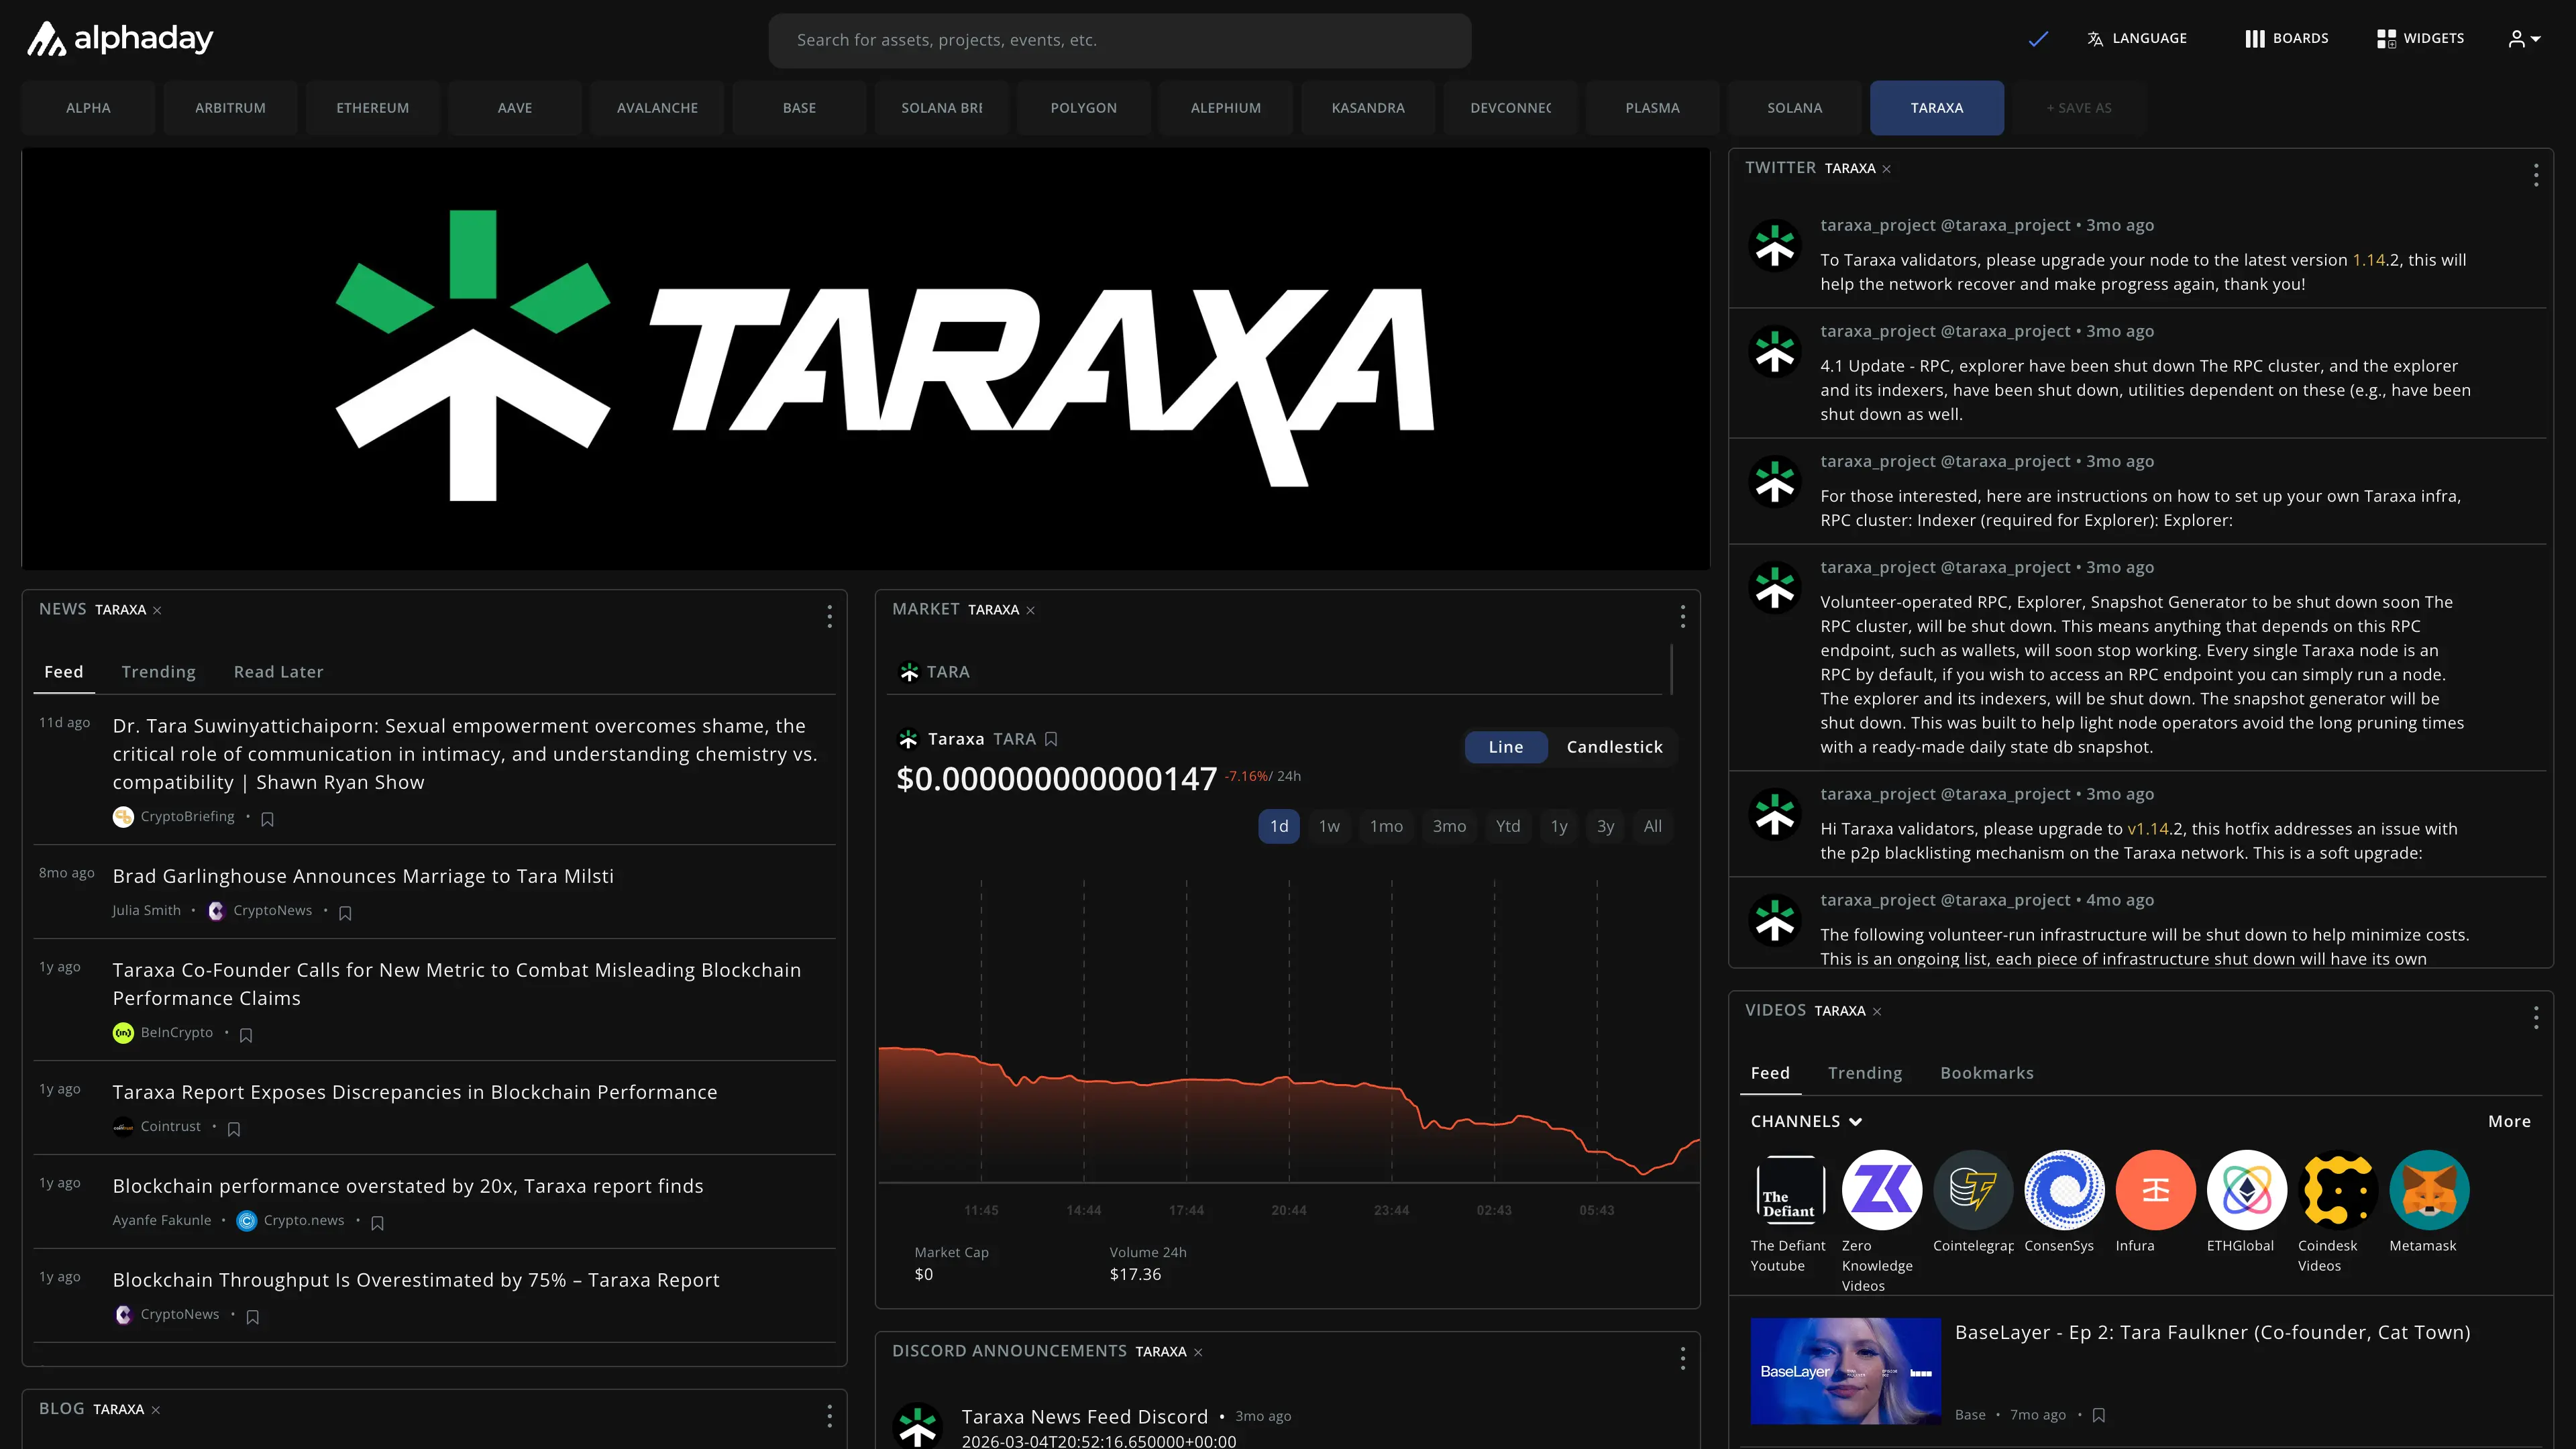Select Coindesk Videos channel icon
This screenshot has height=1449, width=2576.
(x=2338, y=1190)
